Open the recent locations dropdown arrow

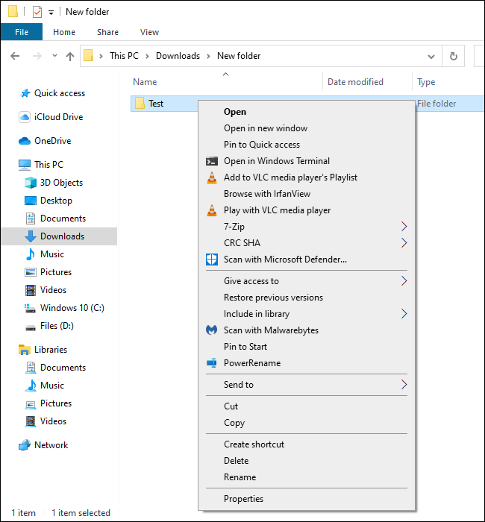coord(54,56)
